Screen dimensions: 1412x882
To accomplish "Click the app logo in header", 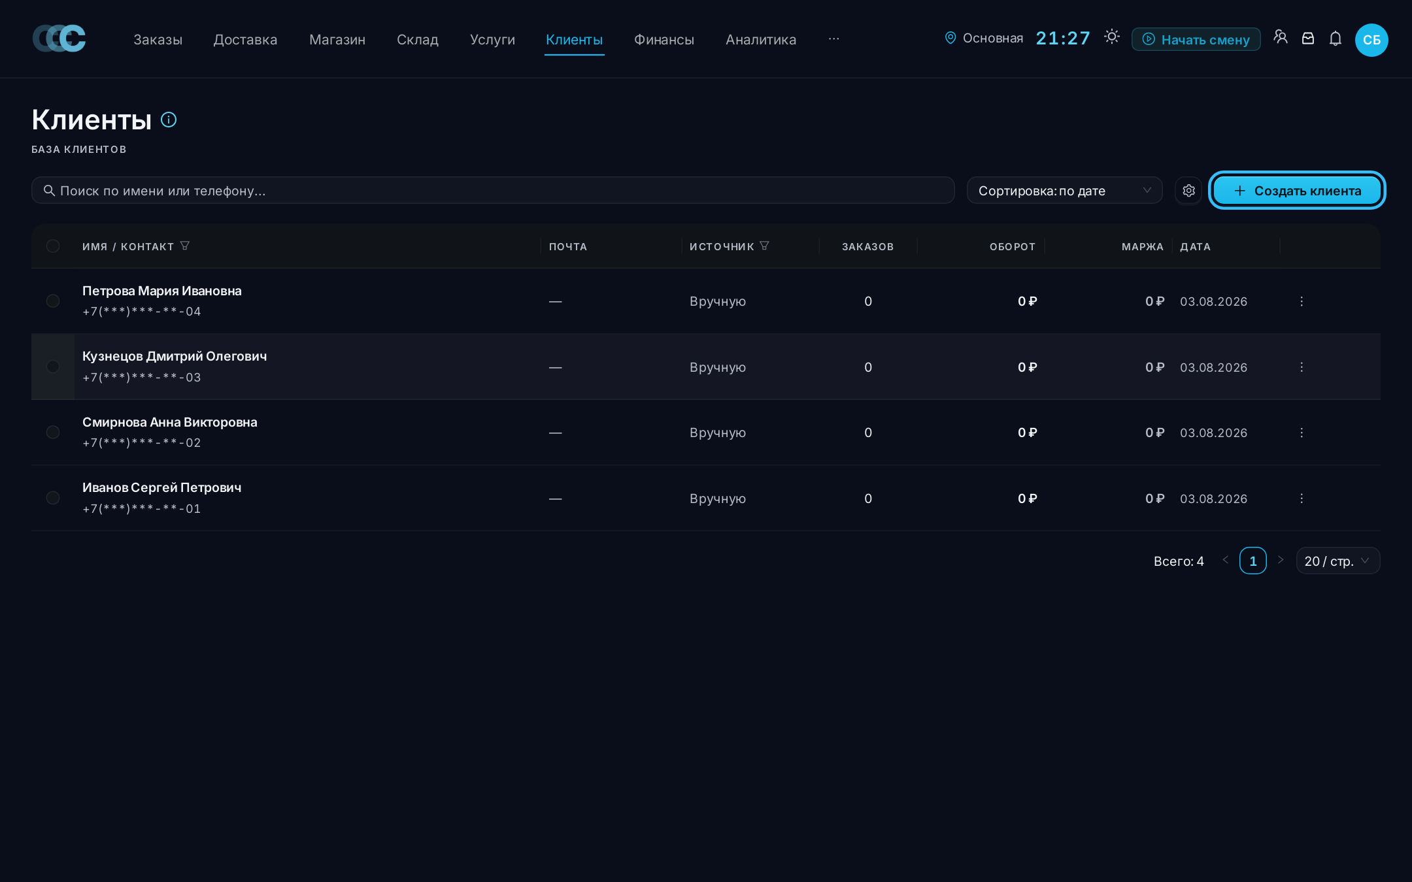I will tap(59, 39).
